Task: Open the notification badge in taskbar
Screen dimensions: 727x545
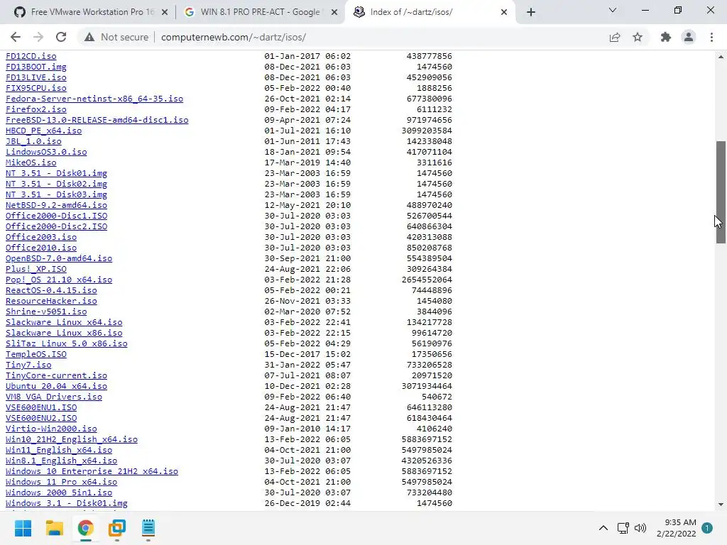Action: pos(707,528)
